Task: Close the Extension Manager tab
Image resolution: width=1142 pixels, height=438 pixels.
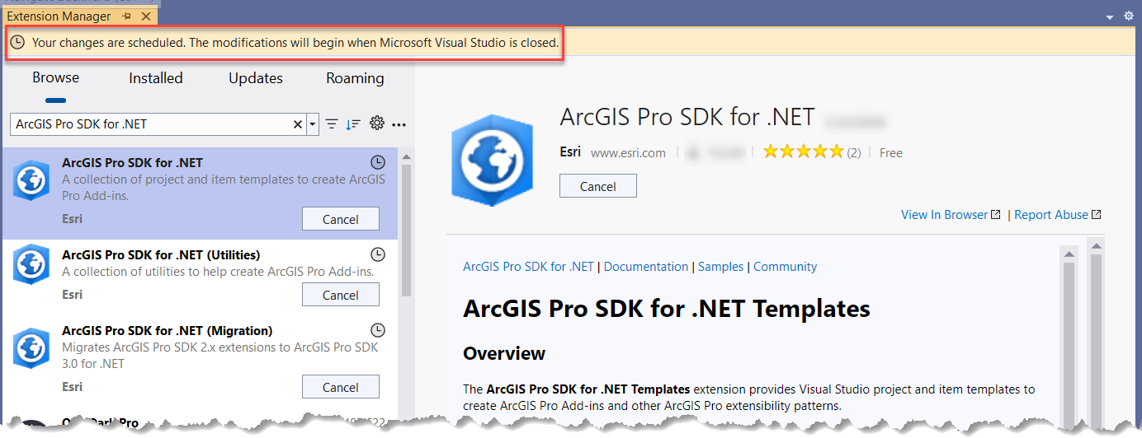Action: coord(145,16)
